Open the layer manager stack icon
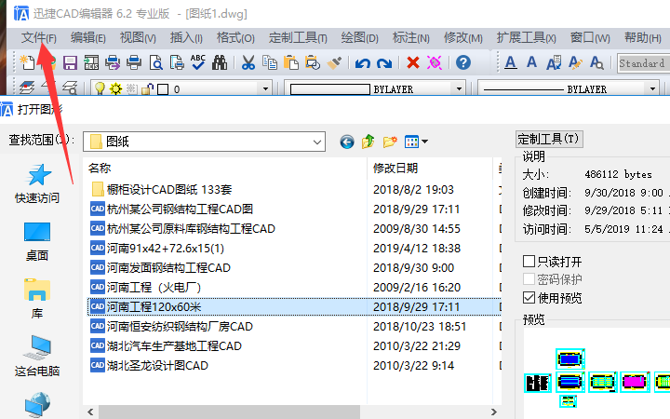 27,88
